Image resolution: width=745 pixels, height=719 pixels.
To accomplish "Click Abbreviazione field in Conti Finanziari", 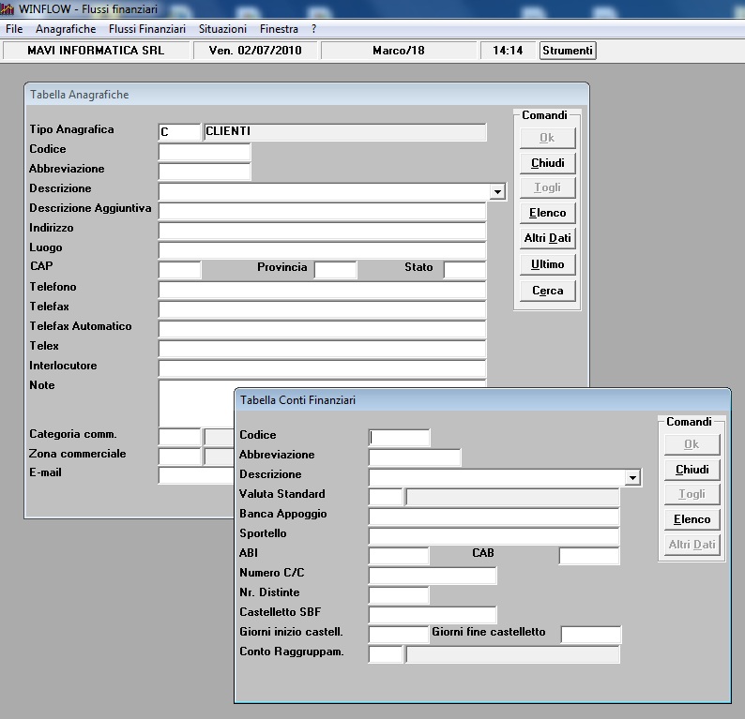I will 415,457.
